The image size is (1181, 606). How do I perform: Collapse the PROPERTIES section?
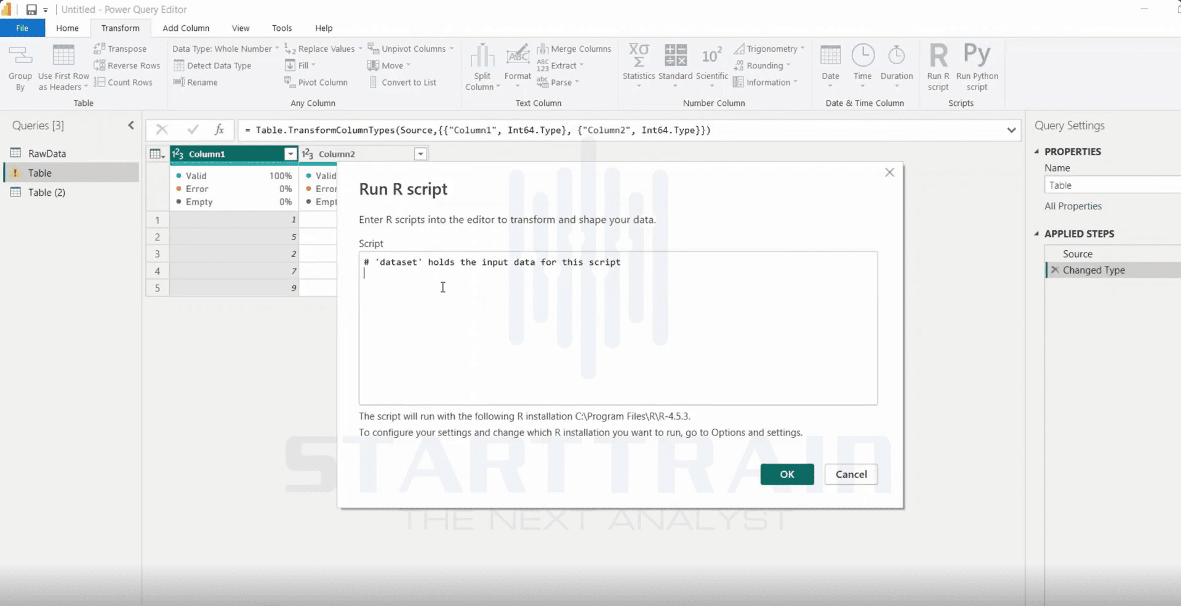(1037, 151)
